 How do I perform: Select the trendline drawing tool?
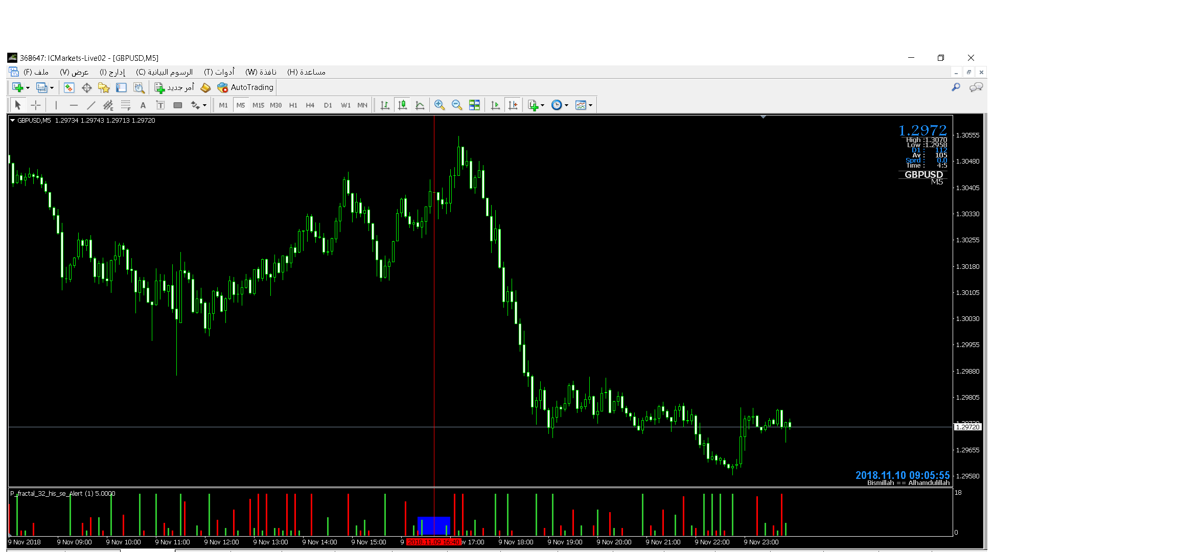tap(91, 105)
